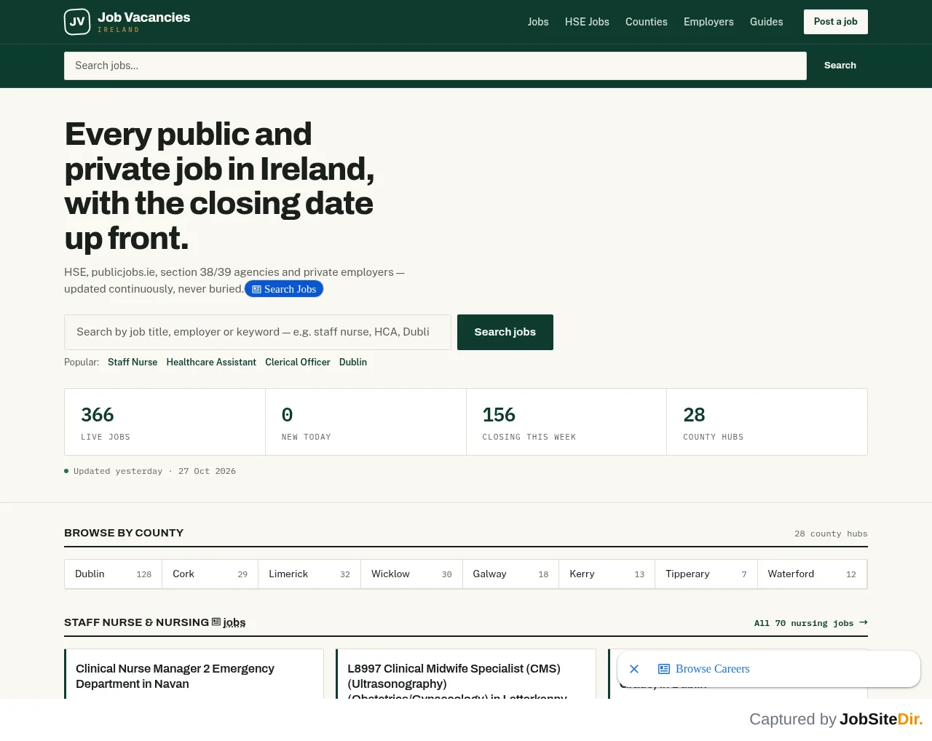
Task: Close the Browse Careers popup
Action: pyautogui.click(x=634, y=669)
